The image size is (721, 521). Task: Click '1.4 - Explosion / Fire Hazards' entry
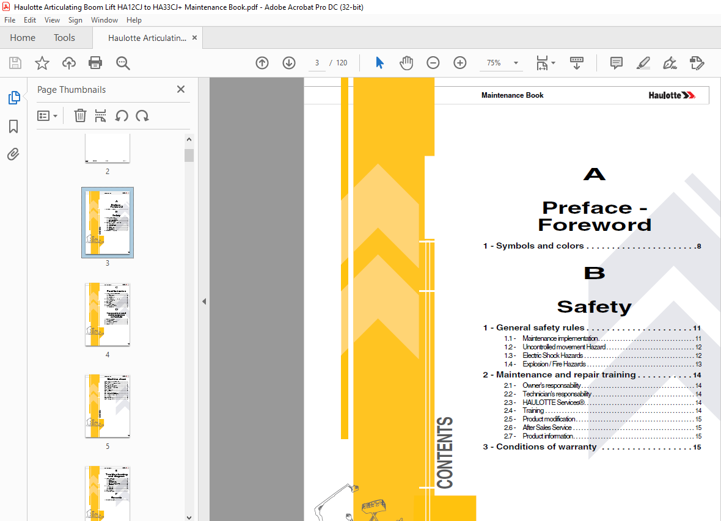[x=602, y=364]
